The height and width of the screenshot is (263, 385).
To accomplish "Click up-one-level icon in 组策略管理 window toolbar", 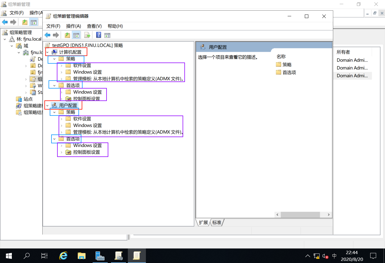I will 25,22.
